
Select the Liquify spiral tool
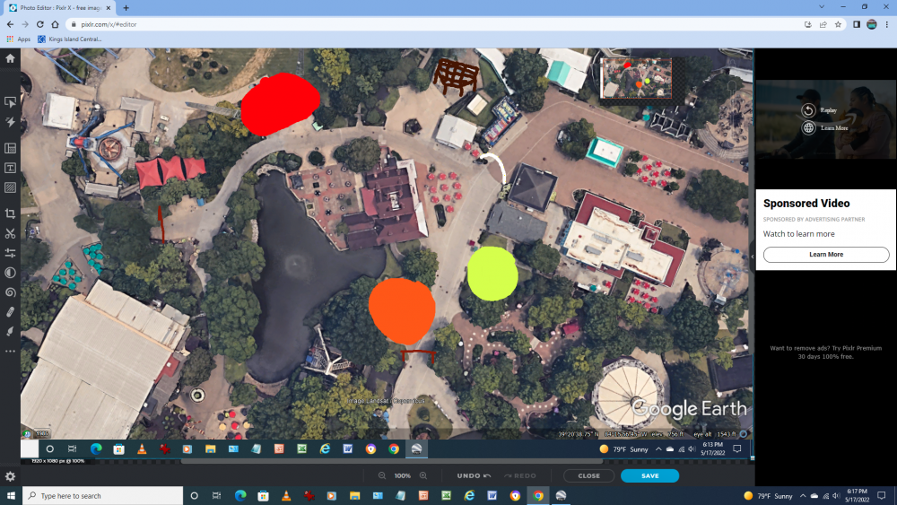point(10,292)
